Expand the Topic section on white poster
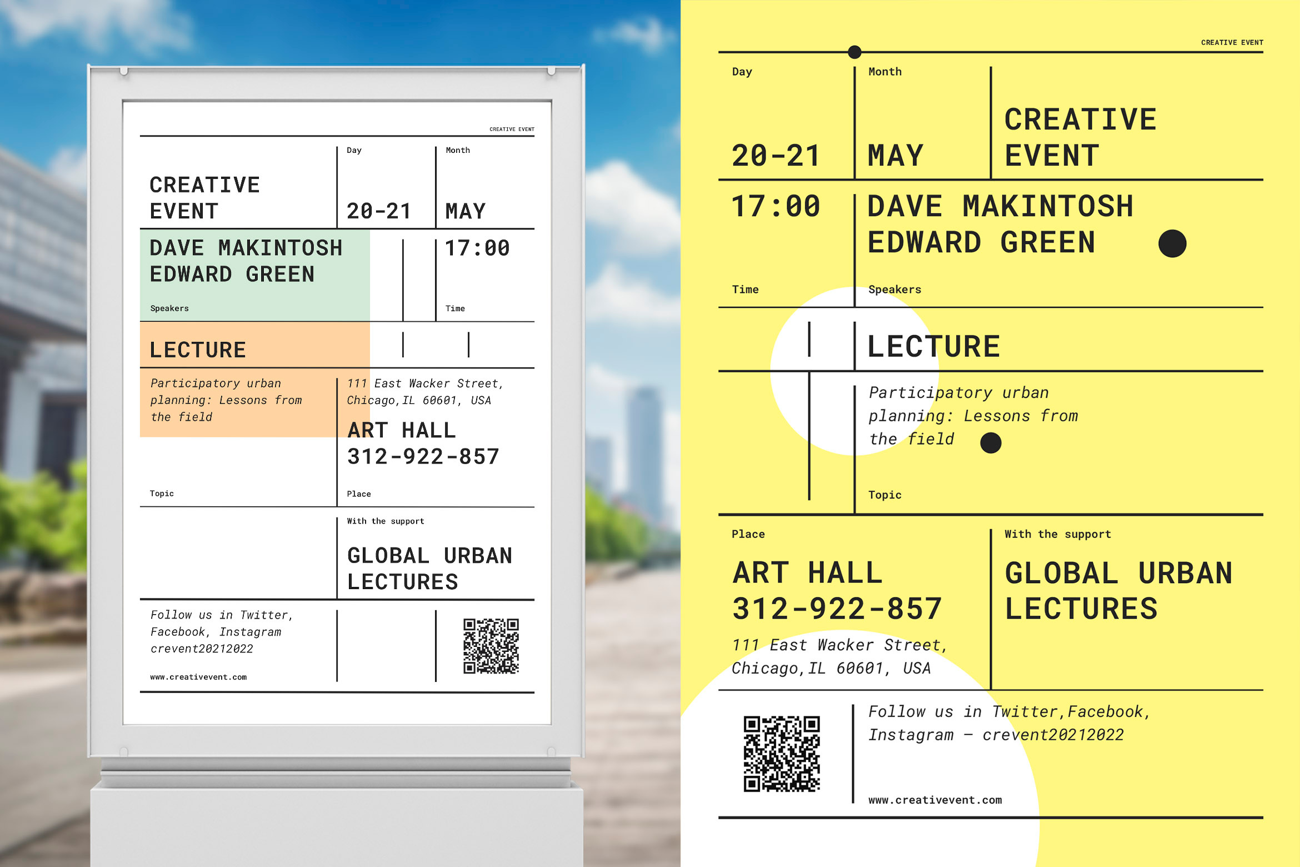Viewport: 1300px width, 867px height. pyautogui.click(x=161, y=493)
